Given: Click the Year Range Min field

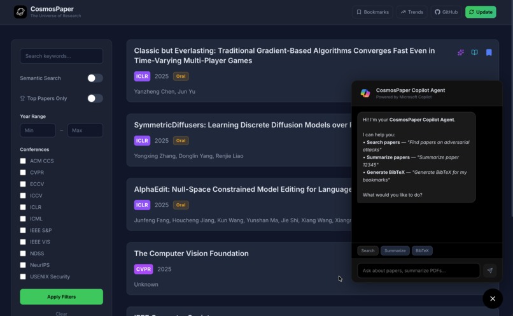Looking at the screenshot, I should tap(38, 131).
